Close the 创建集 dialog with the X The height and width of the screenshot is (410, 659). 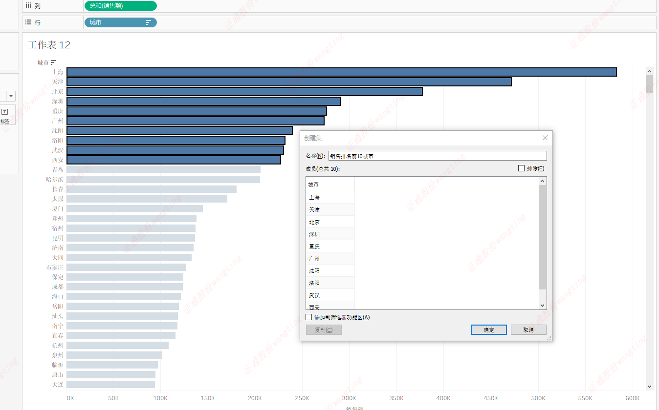coord(545,138)
